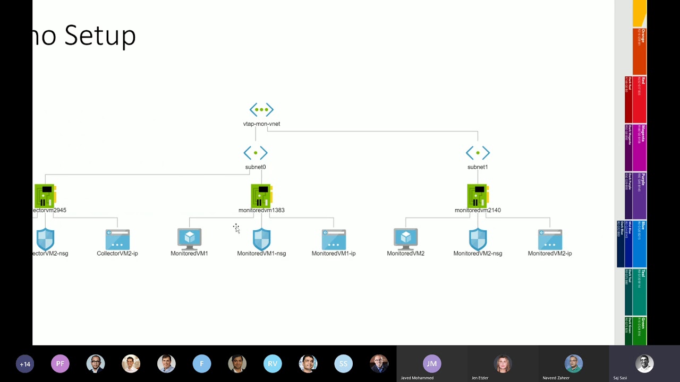Select the vtap-mon-vnet virtual network icon

tap(261, 110)
